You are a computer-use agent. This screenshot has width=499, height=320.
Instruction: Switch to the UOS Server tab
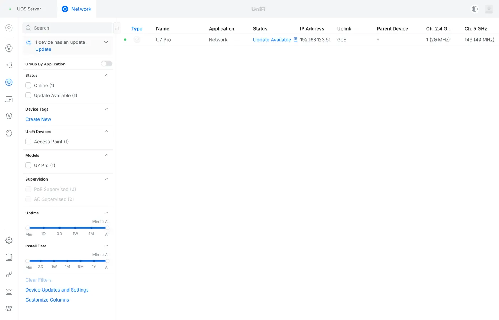click(29, 9)
